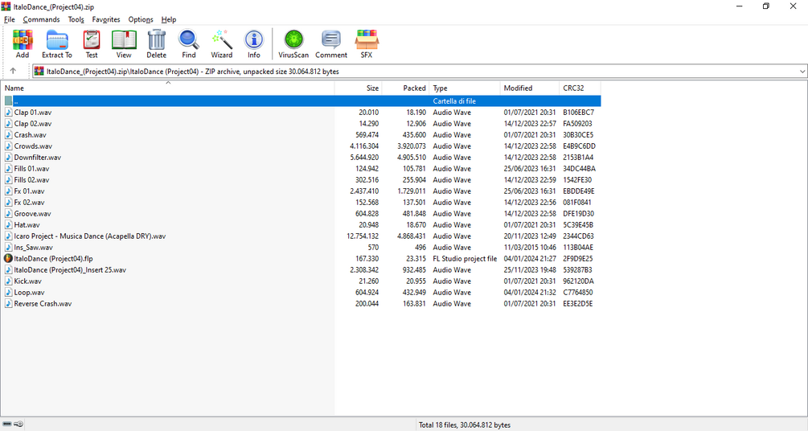808x431 pixels.
Task: Click the audio icon beside Groove.wav
Action: (x=9, y=213)
